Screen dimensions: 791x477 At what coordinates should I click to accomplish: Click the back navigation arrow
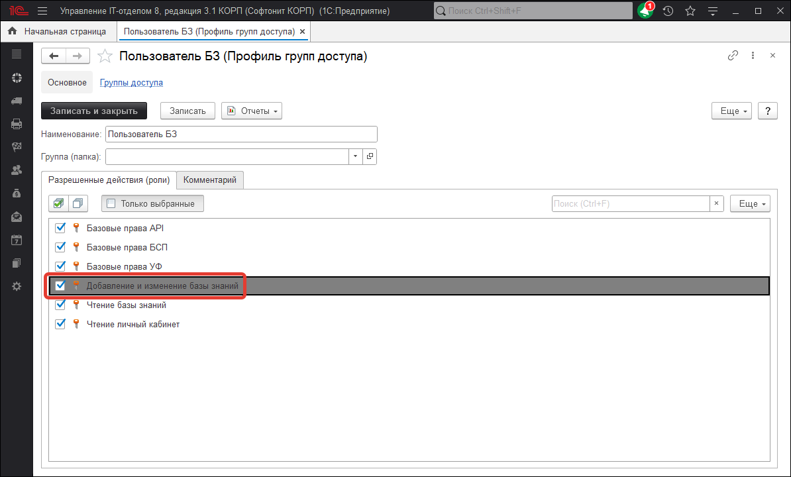point(54,56)
